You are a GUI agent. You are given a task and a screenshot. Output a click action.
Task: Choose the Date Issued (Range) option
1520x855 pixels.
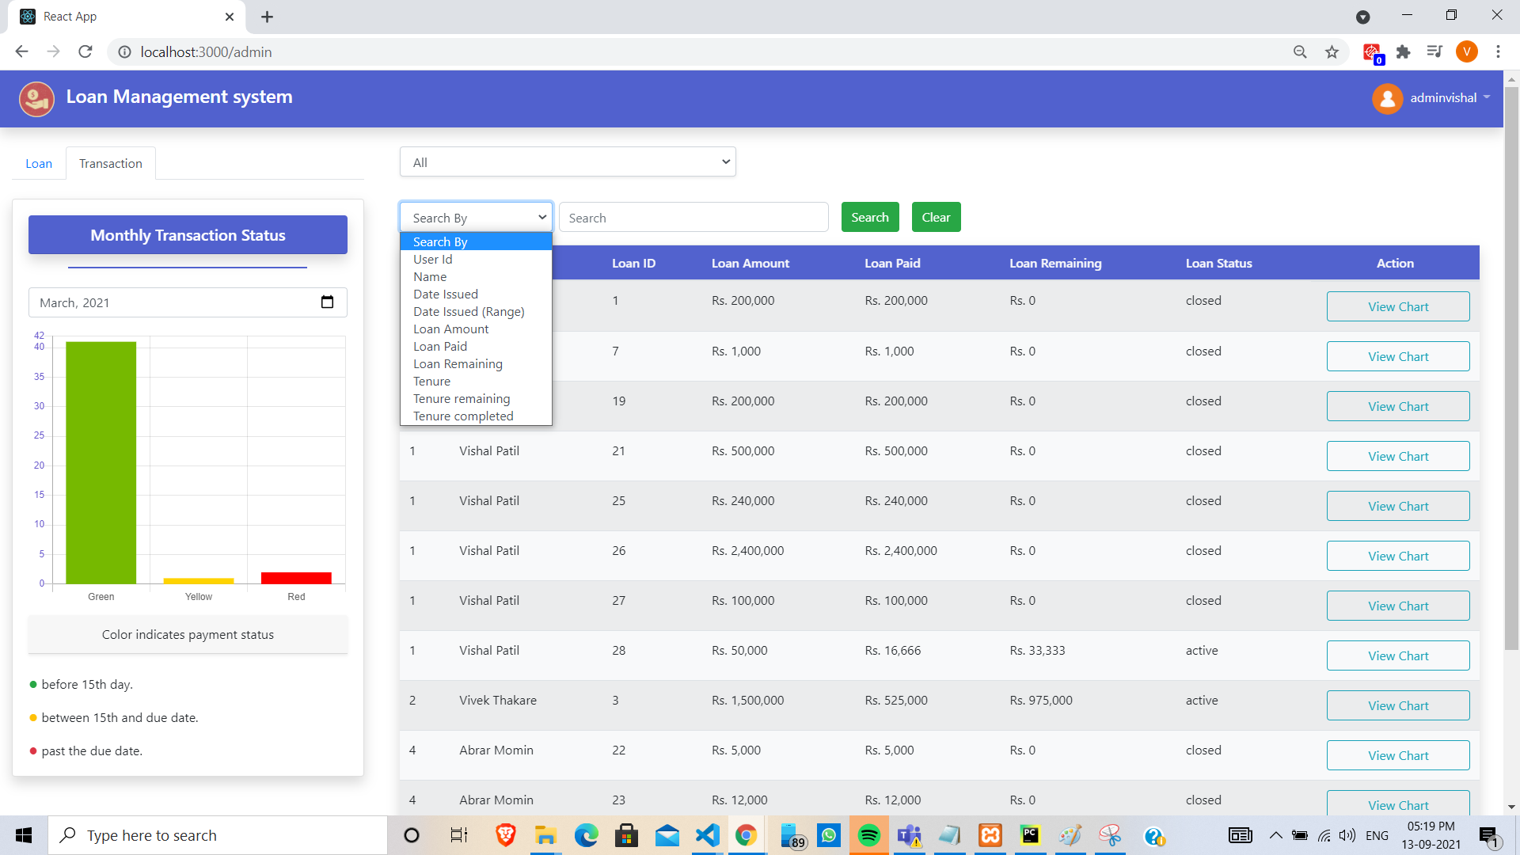(x=469, y=312)
